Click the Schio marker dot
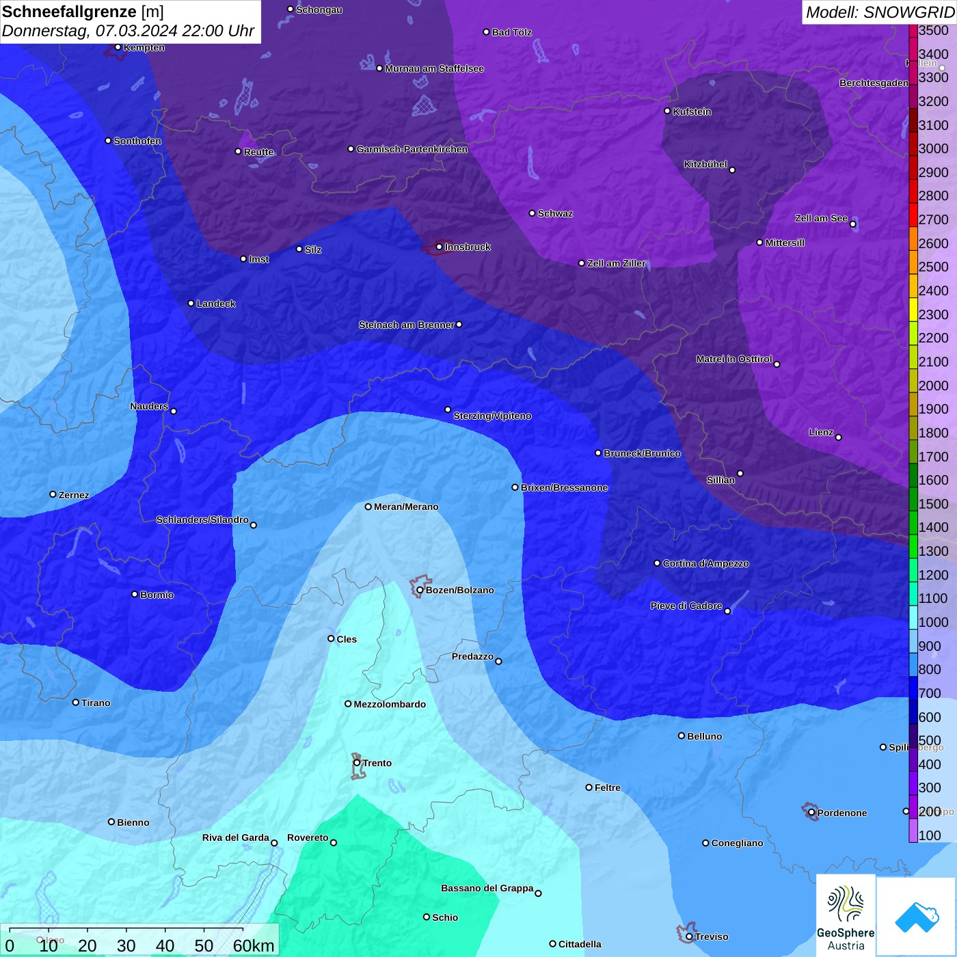957x957 pixels. 427,917
